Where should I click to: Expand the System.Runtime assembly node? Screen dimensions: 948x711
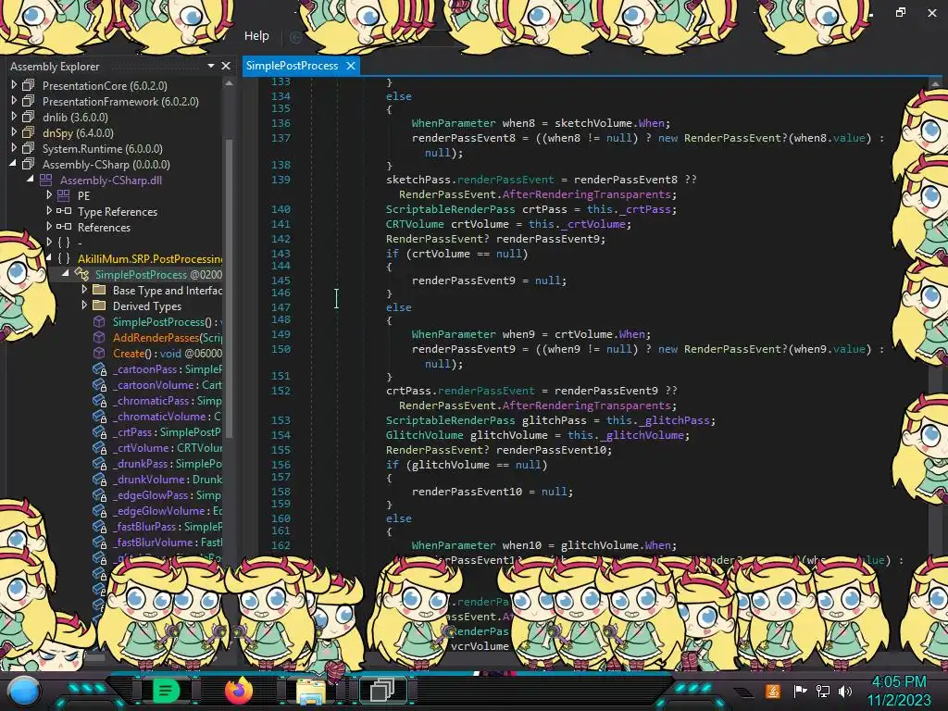click(14, 148)
